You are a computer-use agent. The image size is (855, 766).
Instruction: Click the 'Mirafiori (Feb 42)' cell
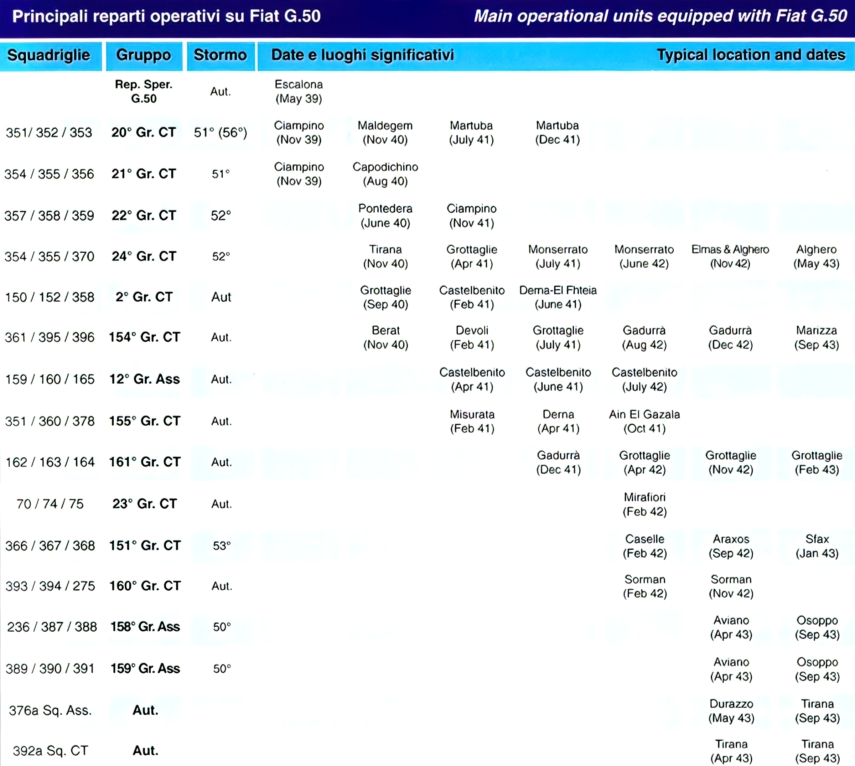[x=644, y=504]
